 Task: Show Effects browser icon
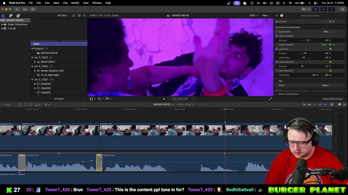339,105
